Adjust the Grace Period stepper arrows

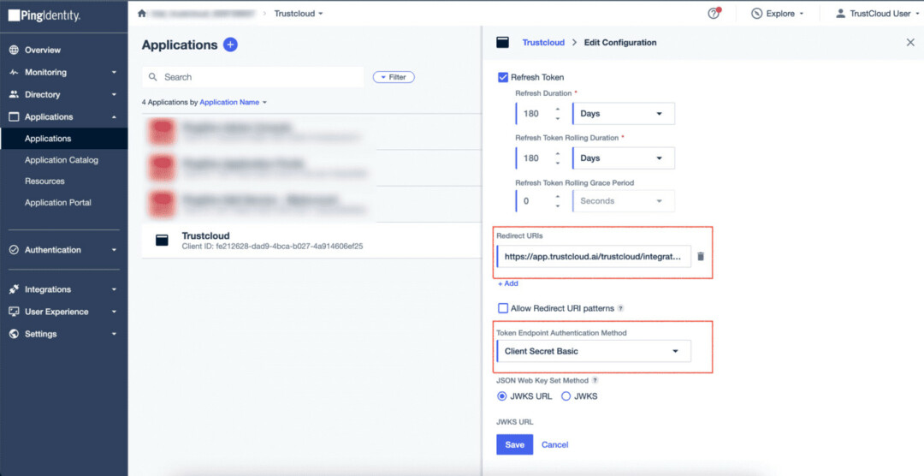558,201
